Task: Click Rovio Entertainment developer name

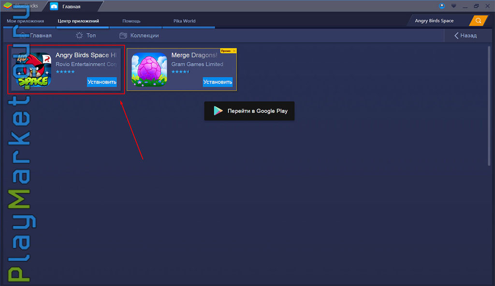Action: [86, 64]
